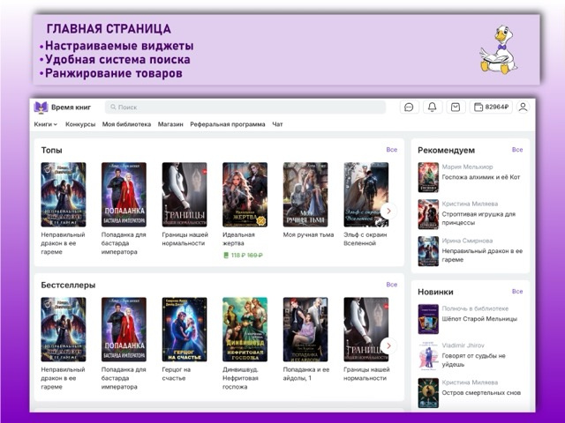Open Эльф с окраин Вселенной cover
This screenshot has height=423, width=565.
click(x=366, y=195)
